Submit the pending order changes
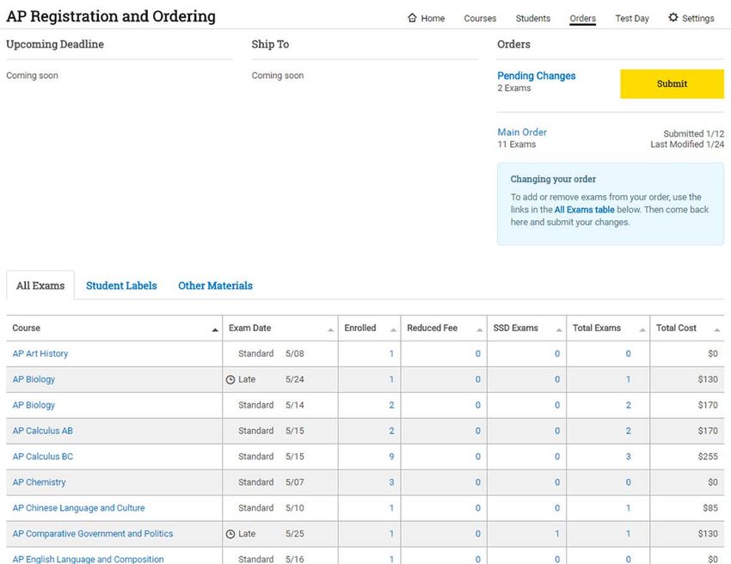Viewport: 731px width, 564px height. [x=672, y=84]
